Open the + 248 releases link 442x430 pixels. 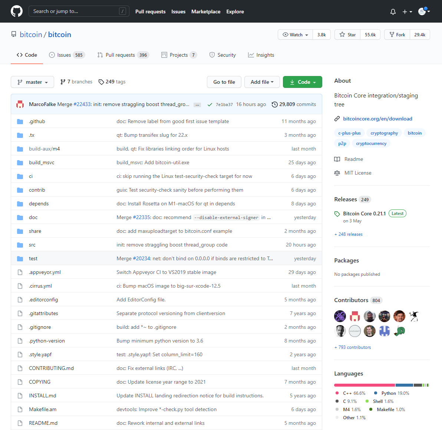click(x=349, y=234)
